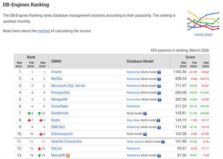
Task: Click the info icon in MongoDB row
Action: pyautogui.click(x=160, y=100)
